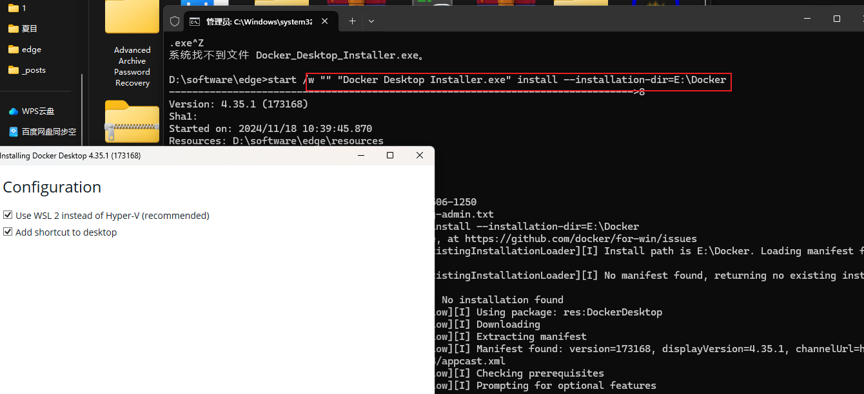
Task: Click the shield icon in terminal title bar
Action: [x=174, y=21]
